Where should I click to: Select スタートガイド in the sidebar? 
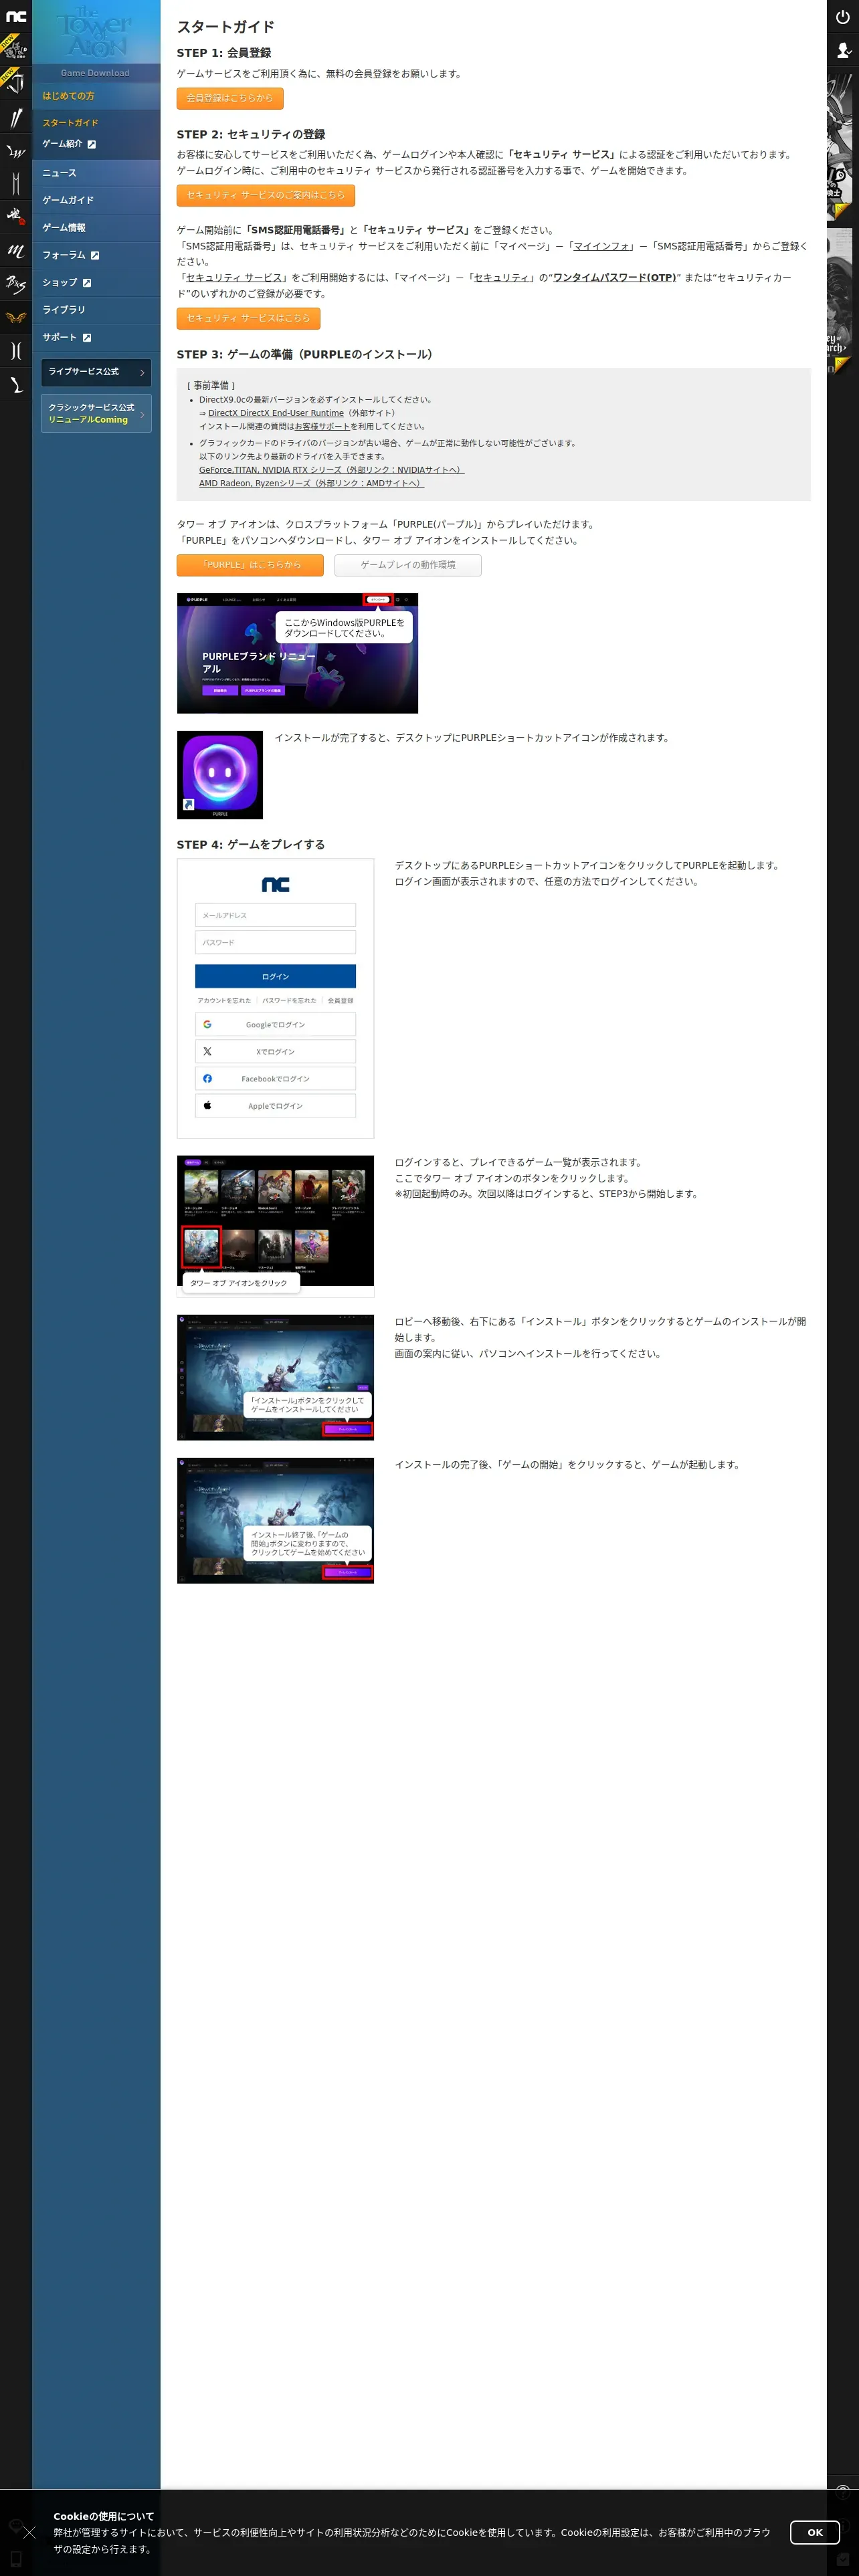click(70, 123)
